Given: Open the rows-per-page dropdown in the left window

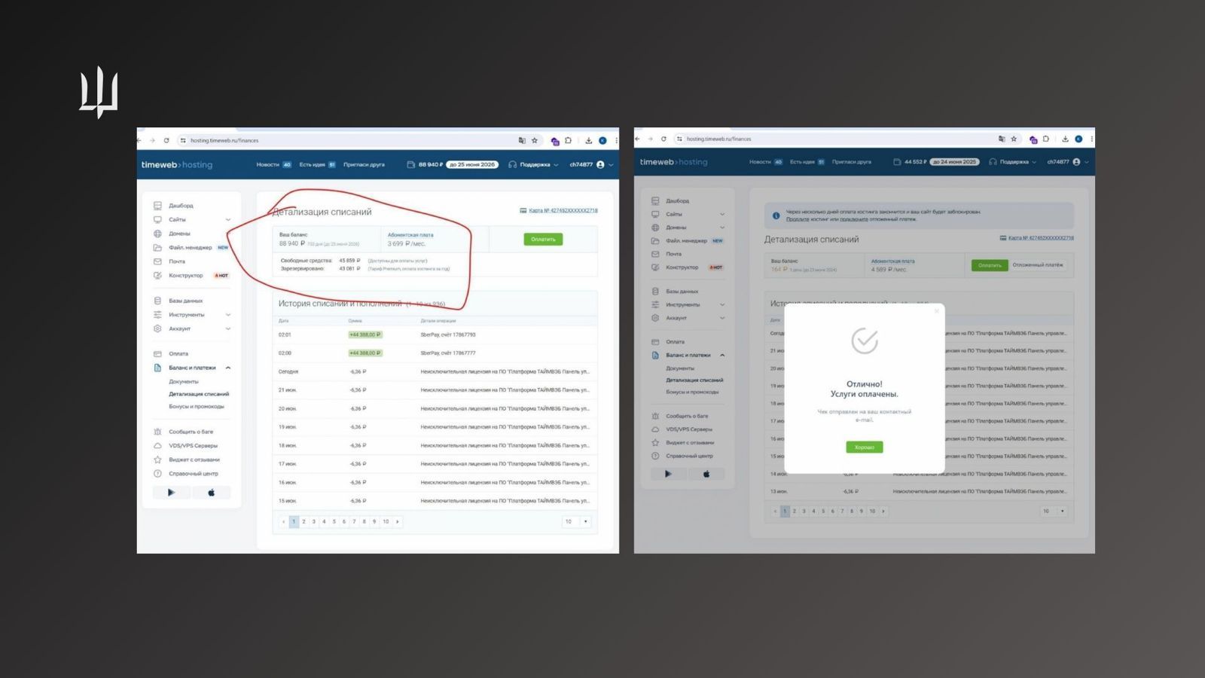Looking at the screenshot, I should click(576, 521).
